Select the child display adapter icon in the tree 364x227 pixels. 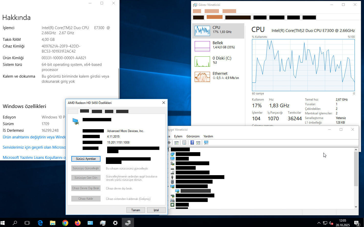click(x=177, y=191)
